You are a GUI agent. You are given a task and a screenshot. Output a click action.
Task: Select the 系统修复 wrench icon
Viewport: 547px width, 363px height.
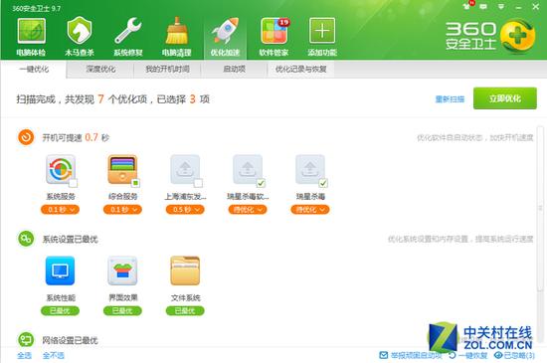[128, 32]
